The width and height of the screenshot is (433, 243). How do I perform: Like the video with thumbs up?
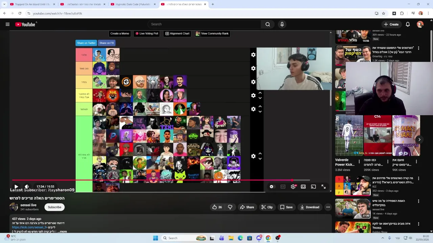pos(217,207)
